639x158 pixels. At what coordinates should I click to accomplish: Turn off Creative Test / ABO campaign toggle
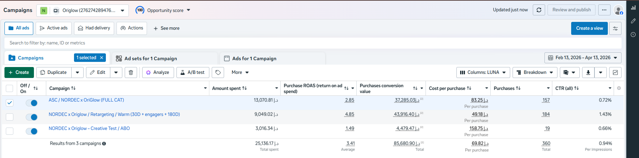point(32,131)
